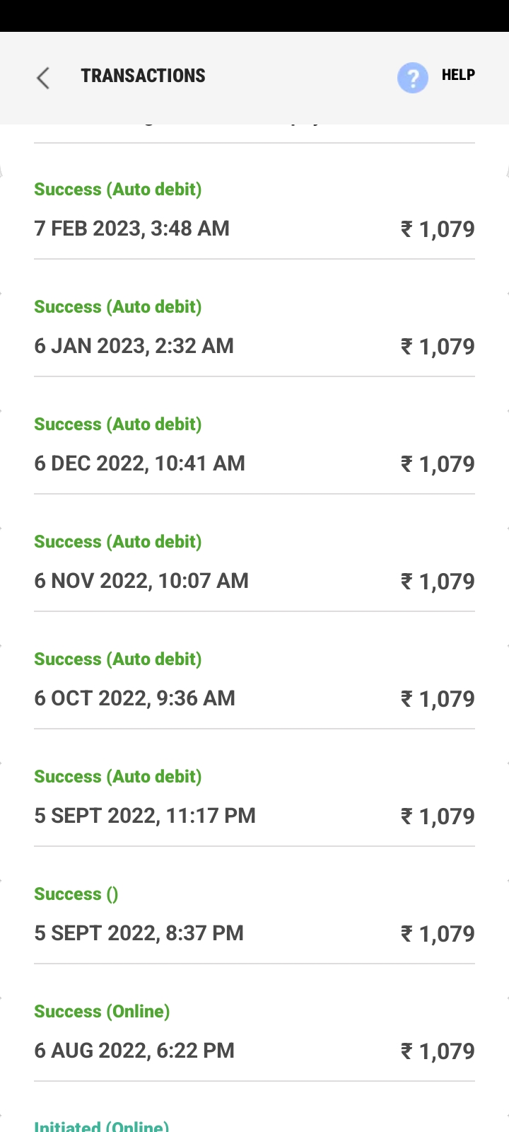Click the blue question mark help icon
Viewport: 509px width, 1132px height.
412,78
